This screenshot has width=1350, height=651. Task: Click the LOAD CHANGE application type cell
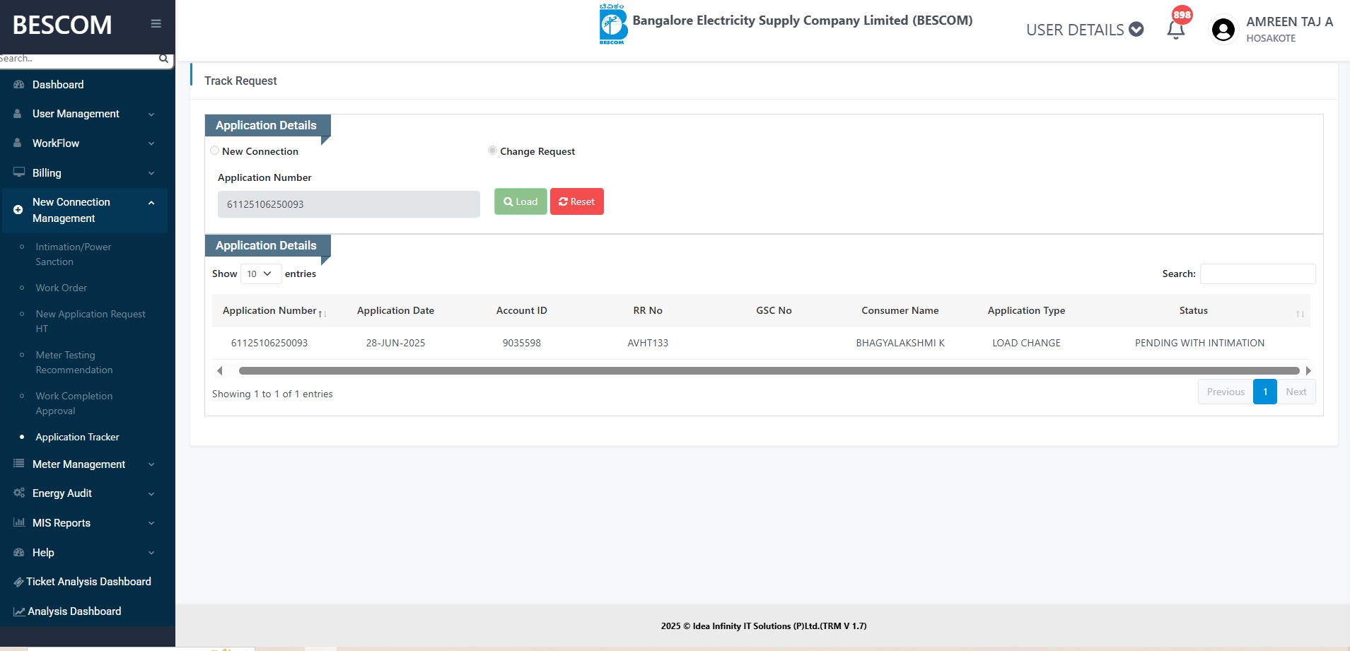[x=1026, y=343]
